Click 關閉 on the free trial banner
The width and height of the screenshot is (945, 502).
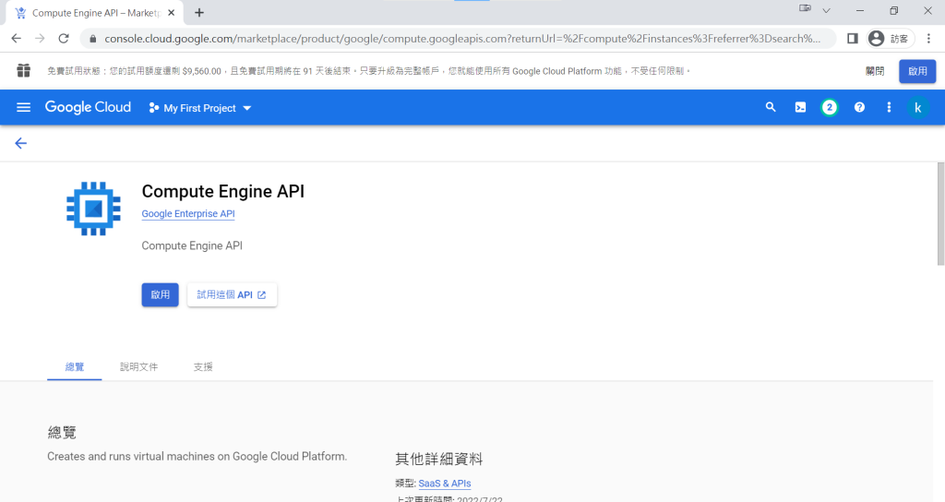(x=875, y=71)
